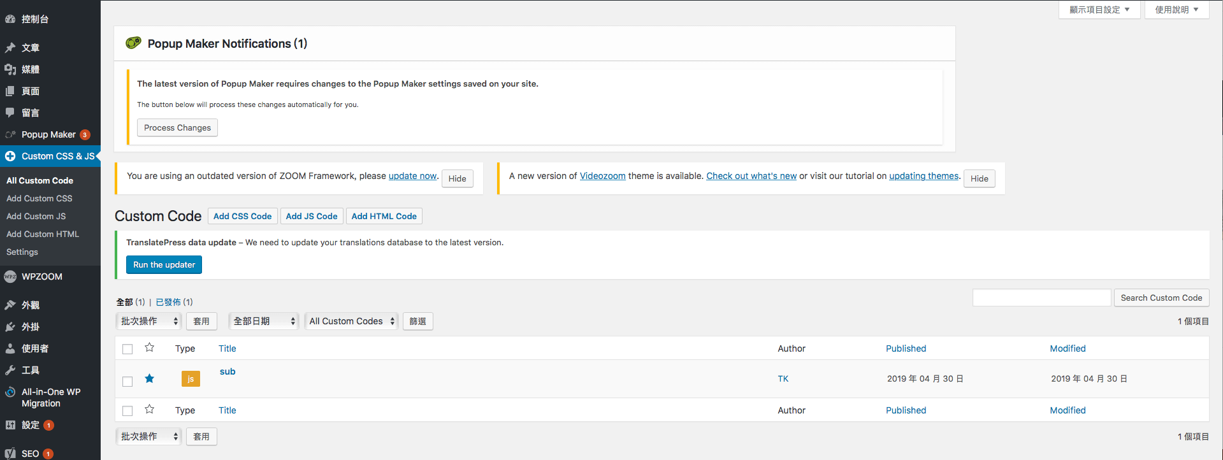Screen dimensions: 1223x460
Task: Click the Yoast SEO sidebar icon
Action: click(10, 453)
